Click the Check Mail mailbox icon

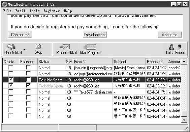coord(11,47)
